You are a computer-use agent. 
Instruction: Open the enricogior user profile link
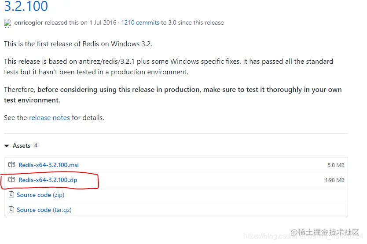28,23
